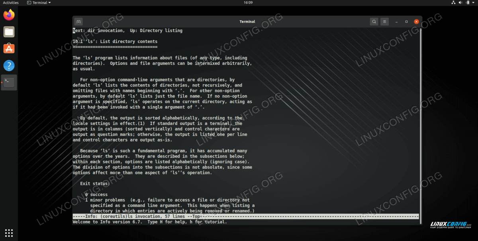Screen dimensions: 478x241
Task: Click the network status icon
Action: point(453,3)
